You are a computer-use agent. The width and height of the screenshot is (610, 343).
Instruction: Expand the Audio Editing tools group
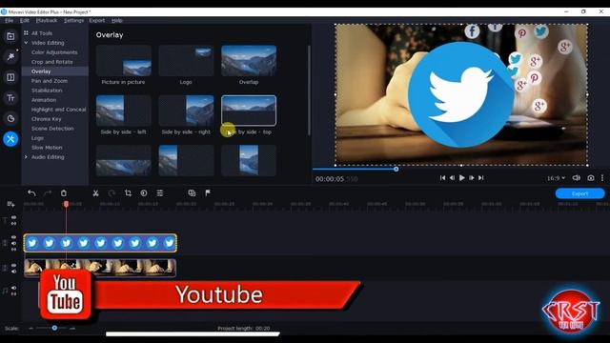coord(26,157)
